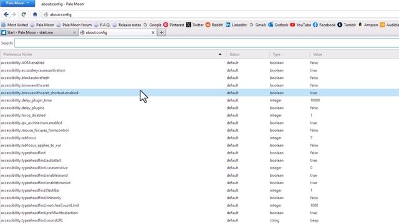This screenshot has width=399, height=224.
Task: Select accessibility.delay_plugins preference
Action: 199,108
